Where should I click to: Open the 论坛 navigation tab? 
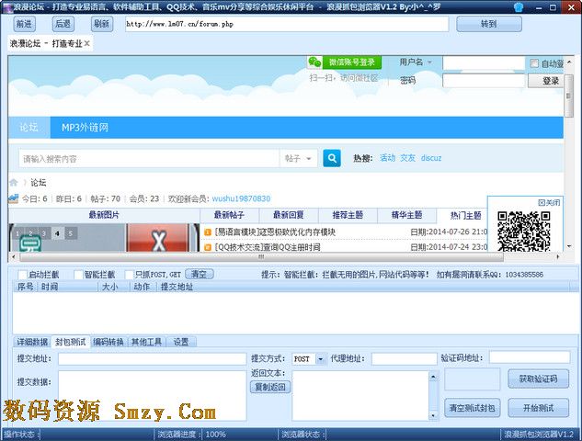pyautogui.click(x=29, y=128)
